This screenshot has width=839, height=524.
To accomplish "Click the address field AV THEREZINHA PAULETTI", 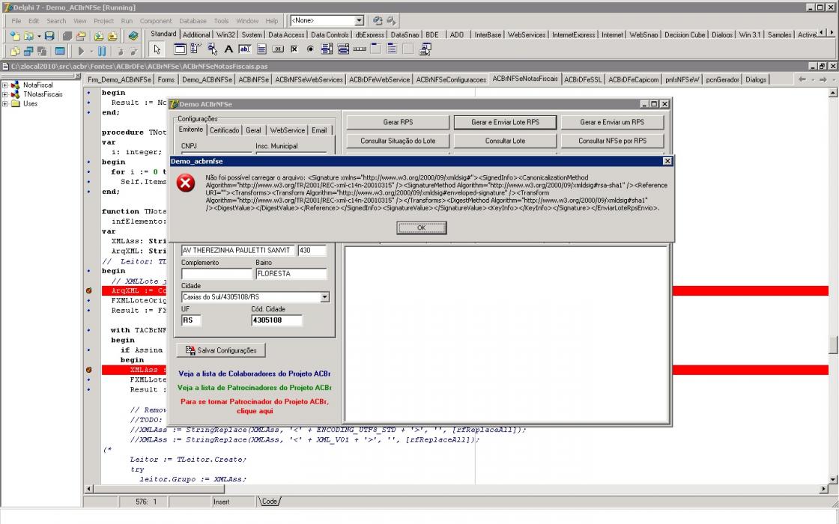I will point(237,250).
